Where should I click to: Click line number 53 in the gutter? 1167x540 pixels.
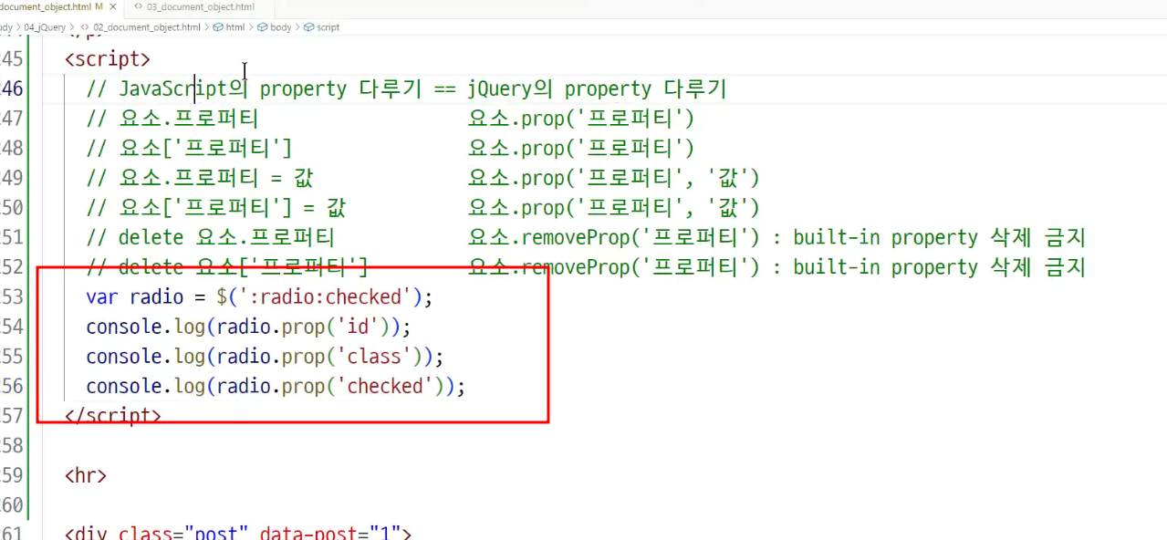(12, 296)
